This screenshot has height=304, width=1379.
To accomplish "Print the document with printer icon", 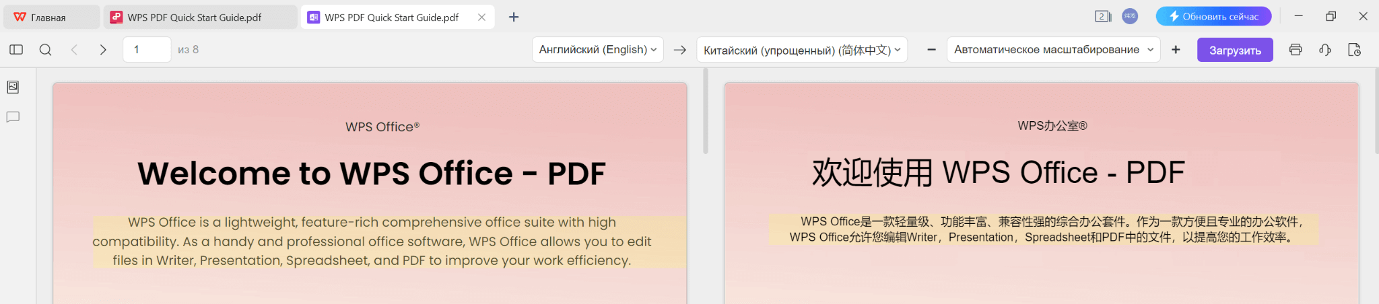I will [1296, 50].
